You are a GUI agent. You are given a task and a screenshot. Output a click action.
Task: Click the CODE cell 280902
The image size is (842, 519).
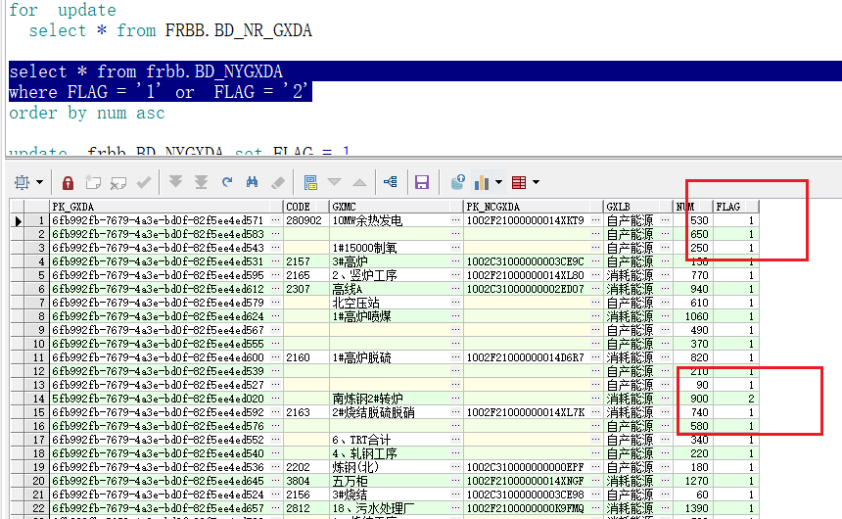(x=305, y=220)
